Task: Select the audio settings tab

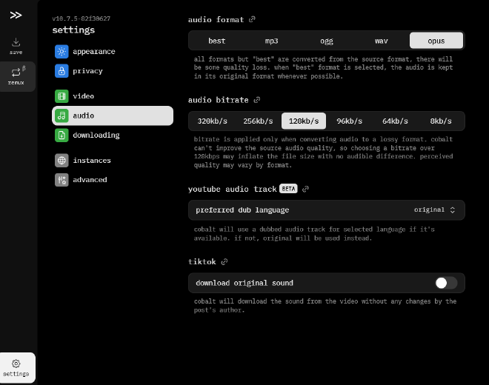Action: pos(112,115)
